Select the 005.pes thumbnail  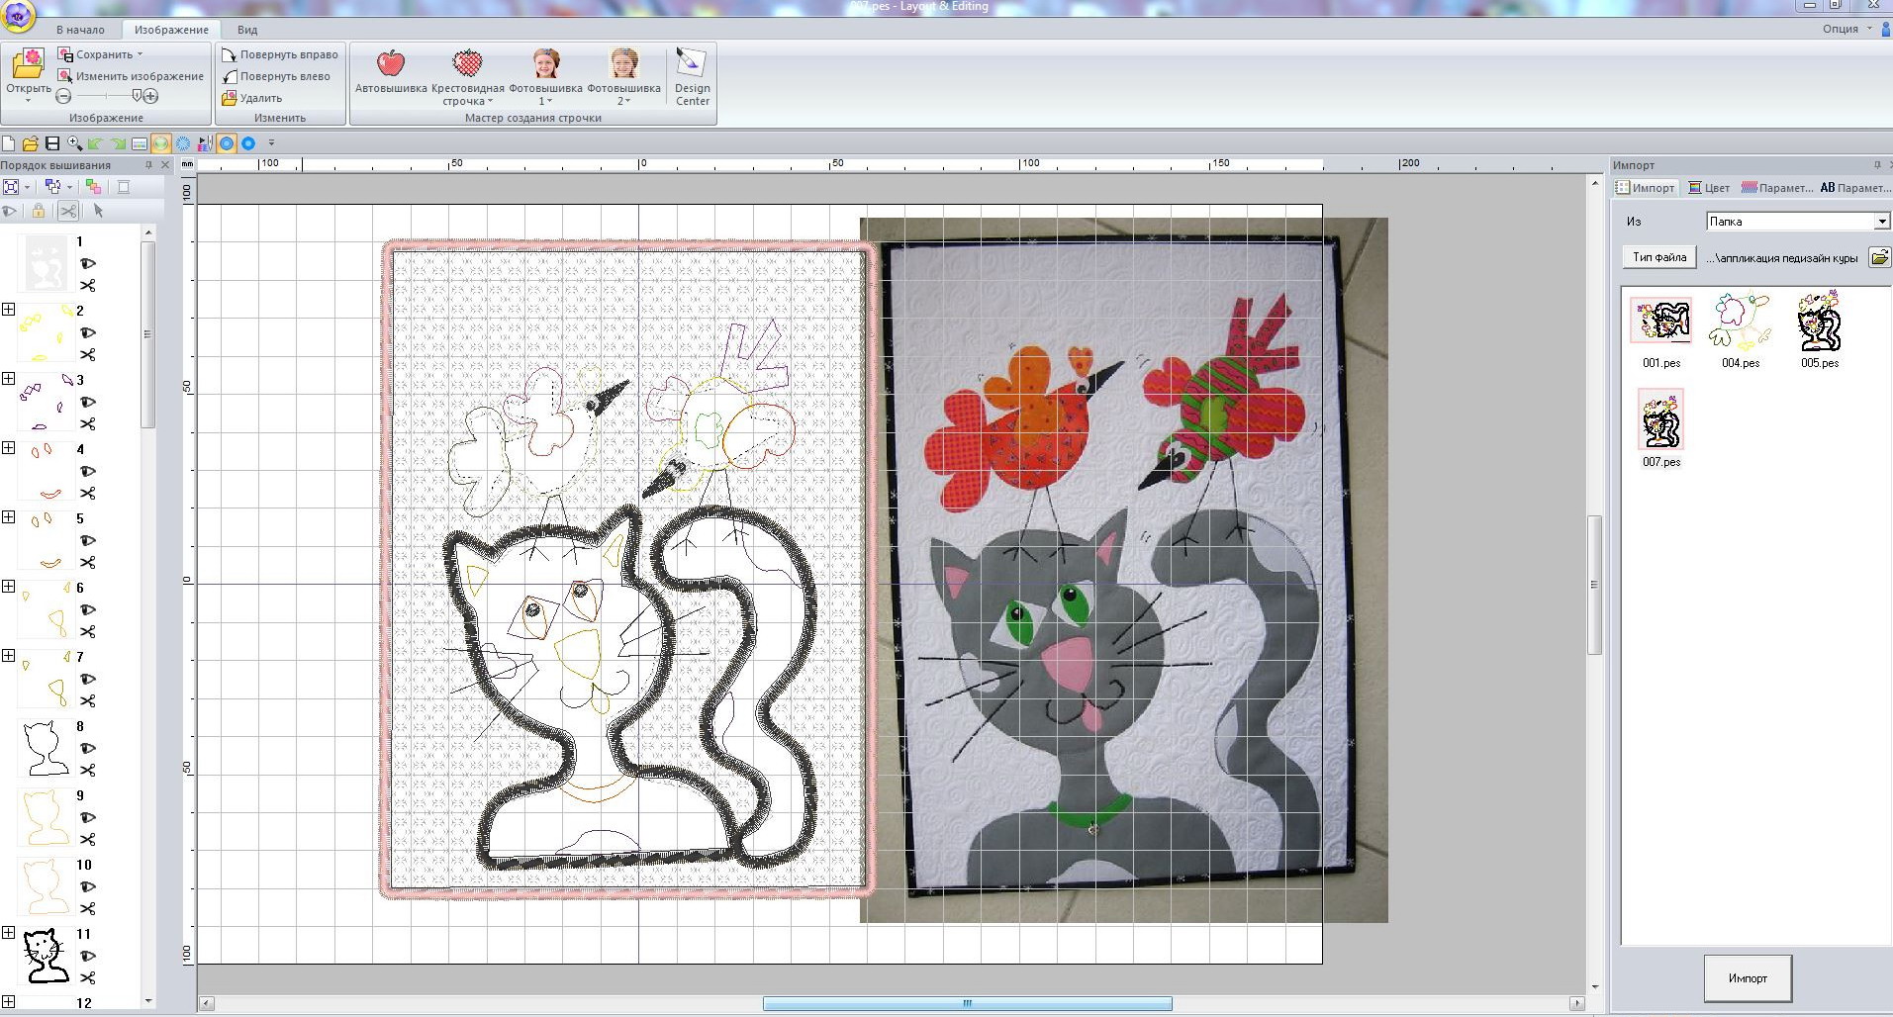(x=1819, y=321)
